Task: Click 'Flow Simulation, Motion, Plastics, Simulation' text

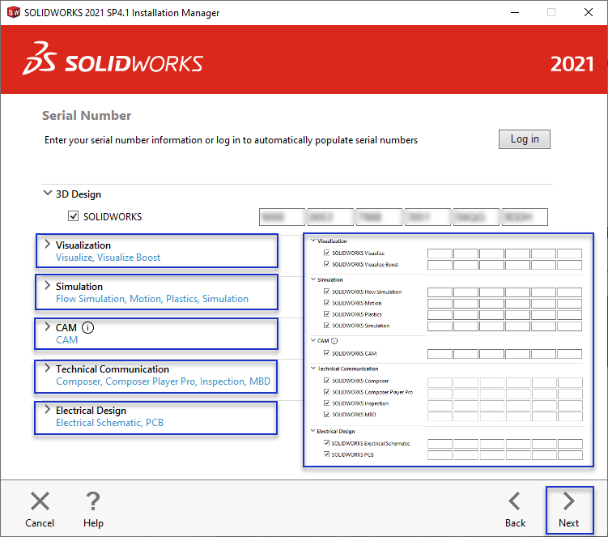Action: pos(152,299)
